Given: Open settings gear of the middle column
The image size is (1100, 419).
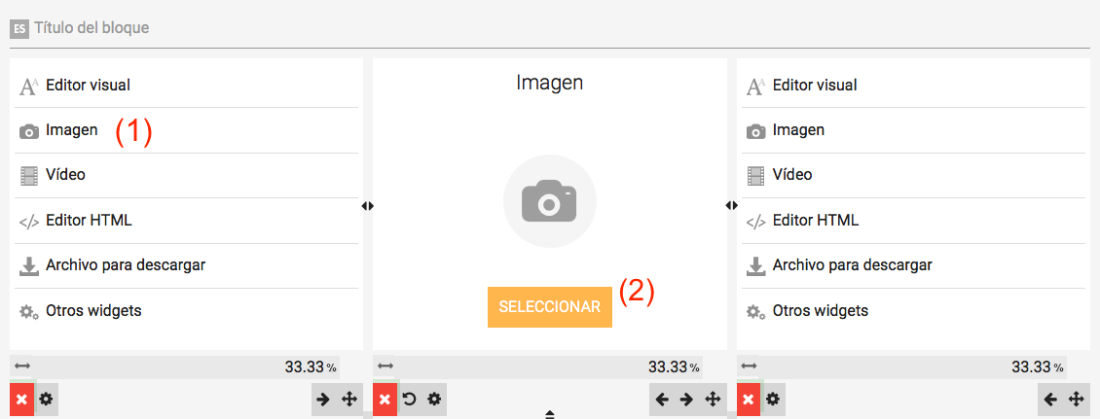Looking at the screenshot, I should 434,400.
